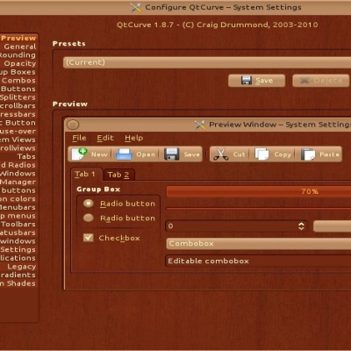Click the New document icon in toolbar
Screen dimensions: 351x351
coord(80,154)
